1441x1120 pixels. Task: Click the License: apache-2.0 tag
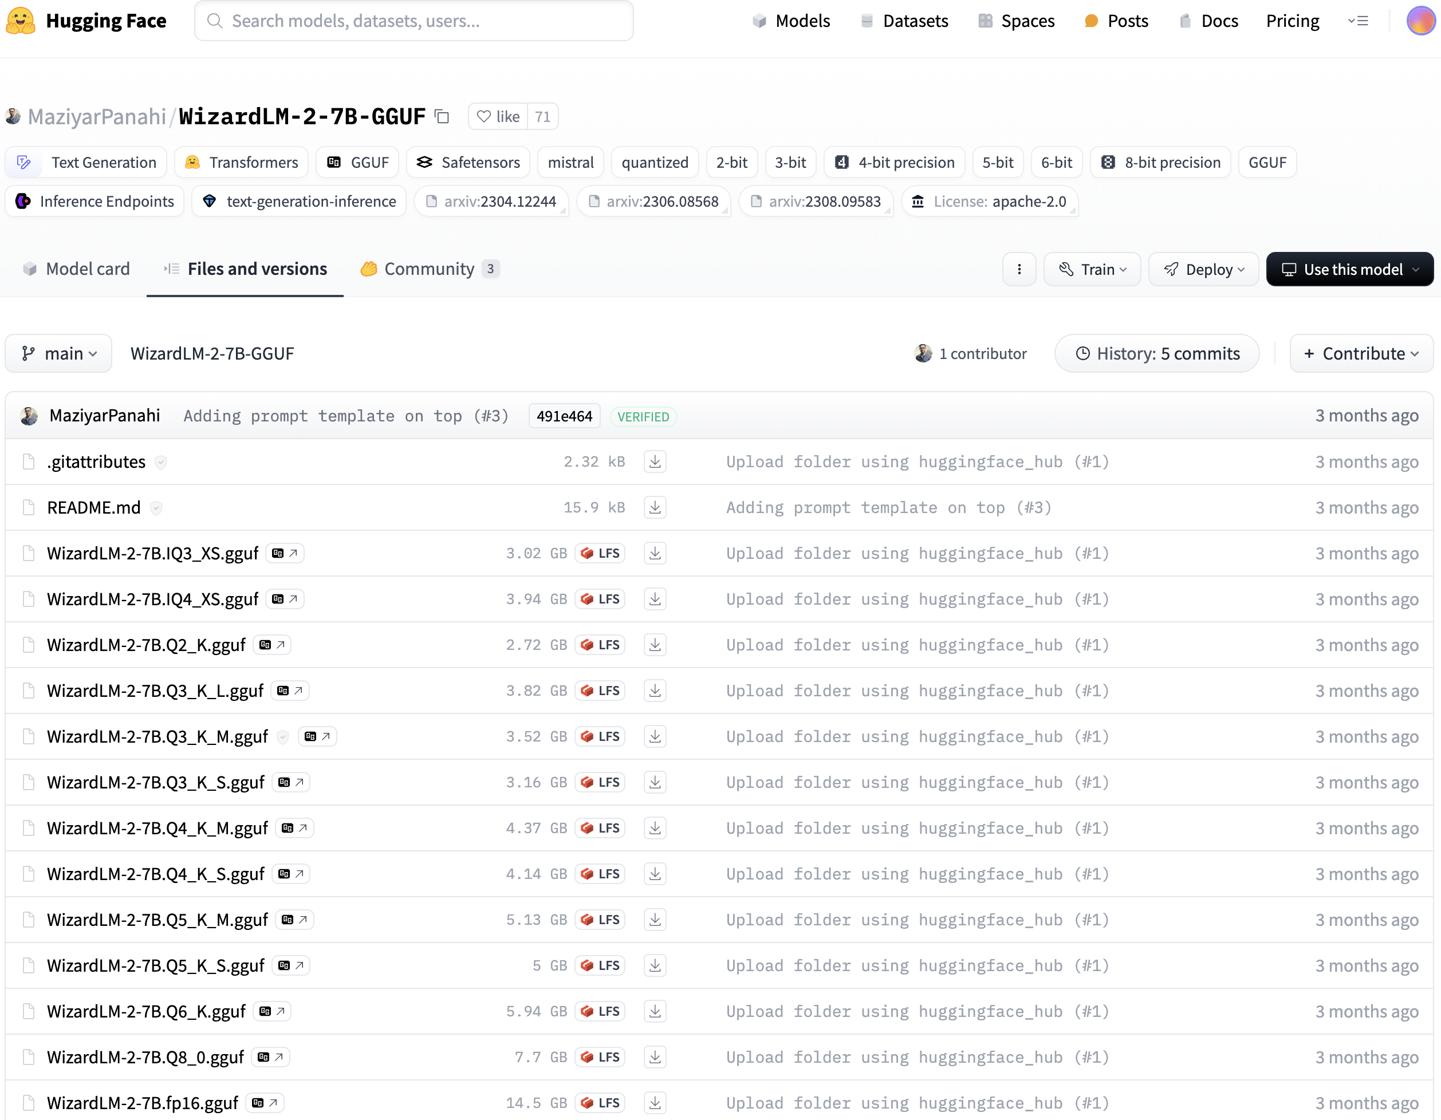pyautogui.click(x=990, y=201)
